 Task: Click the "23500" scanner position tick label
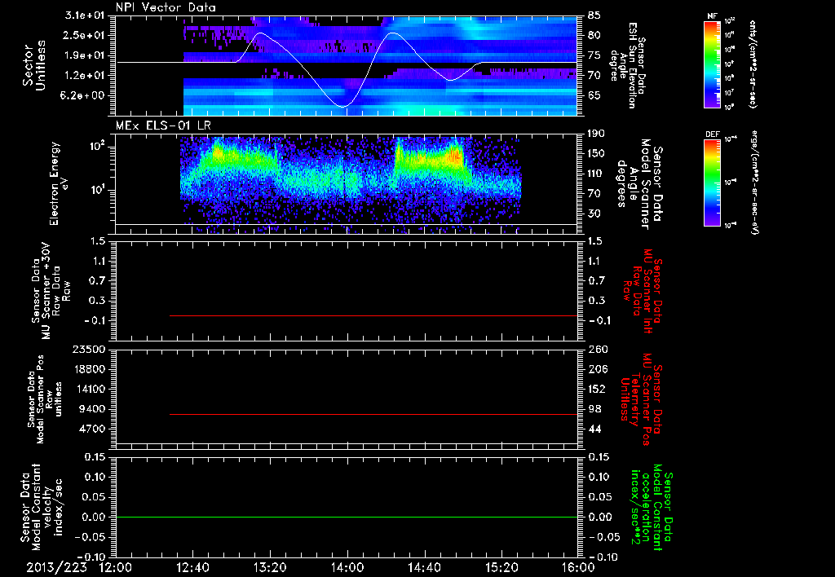click(x=88, y=350)
